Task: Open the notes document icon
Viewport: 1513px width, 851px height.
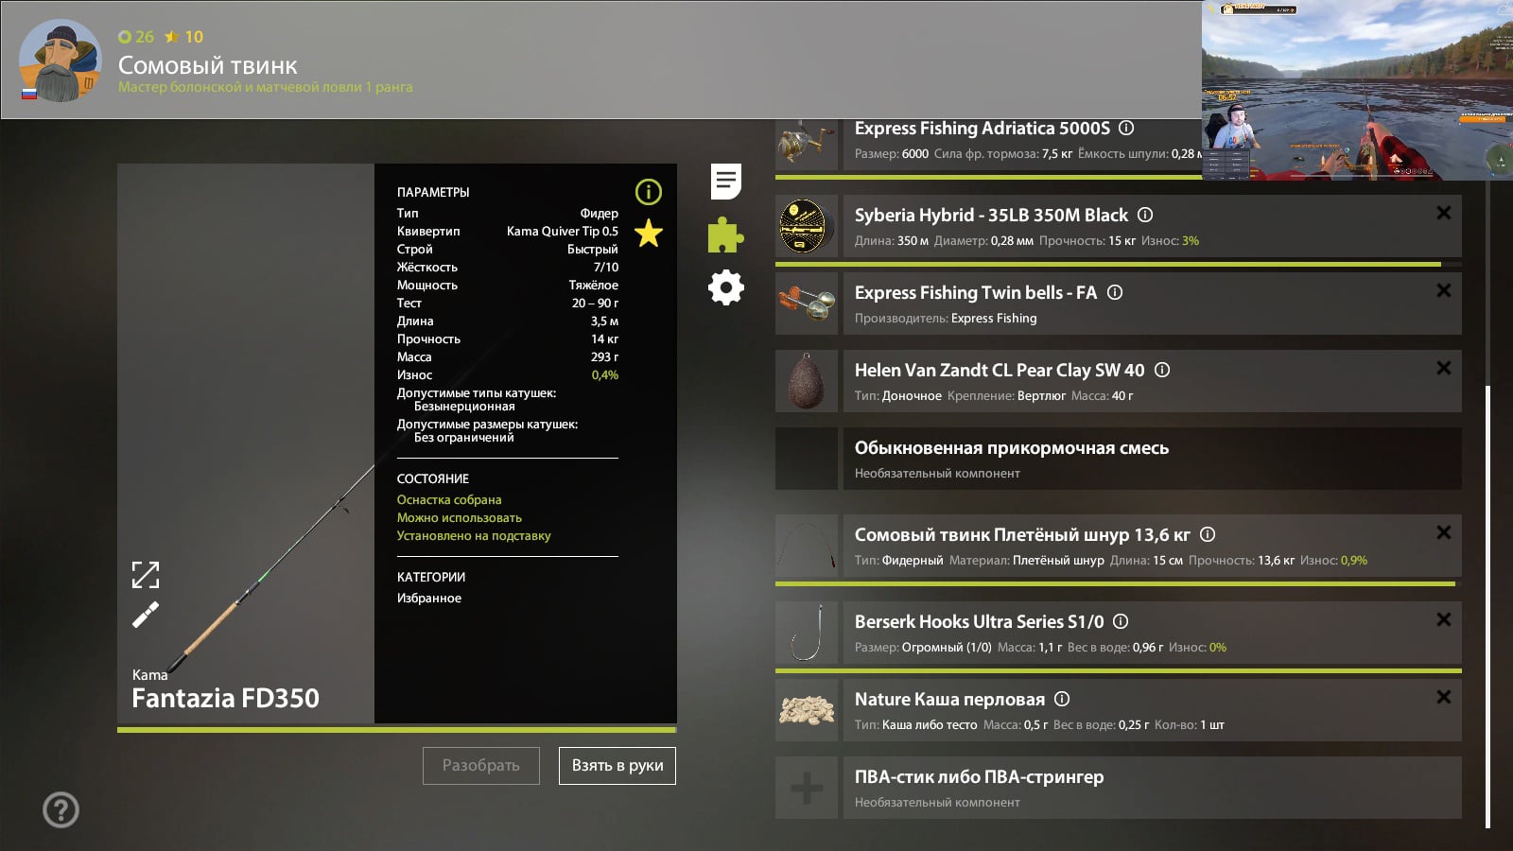Action: click(726, 182)
